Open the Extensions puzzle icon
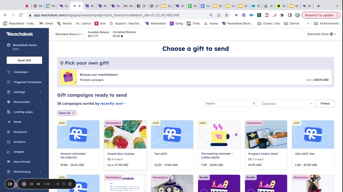343x192 pixels. [x=282, y=15]
